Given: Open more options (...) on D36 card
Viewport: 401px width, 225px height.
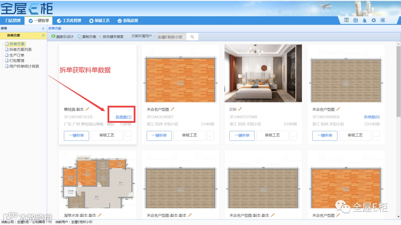Looking at the screenshot, I should pyautogui.click(x=294, y=135).
